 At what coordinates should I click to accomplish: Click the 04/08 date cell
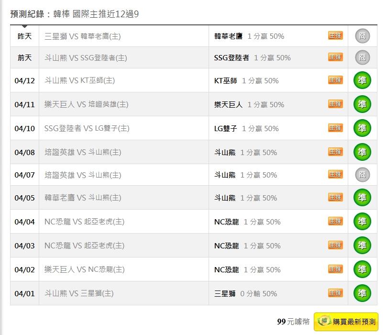24,153
